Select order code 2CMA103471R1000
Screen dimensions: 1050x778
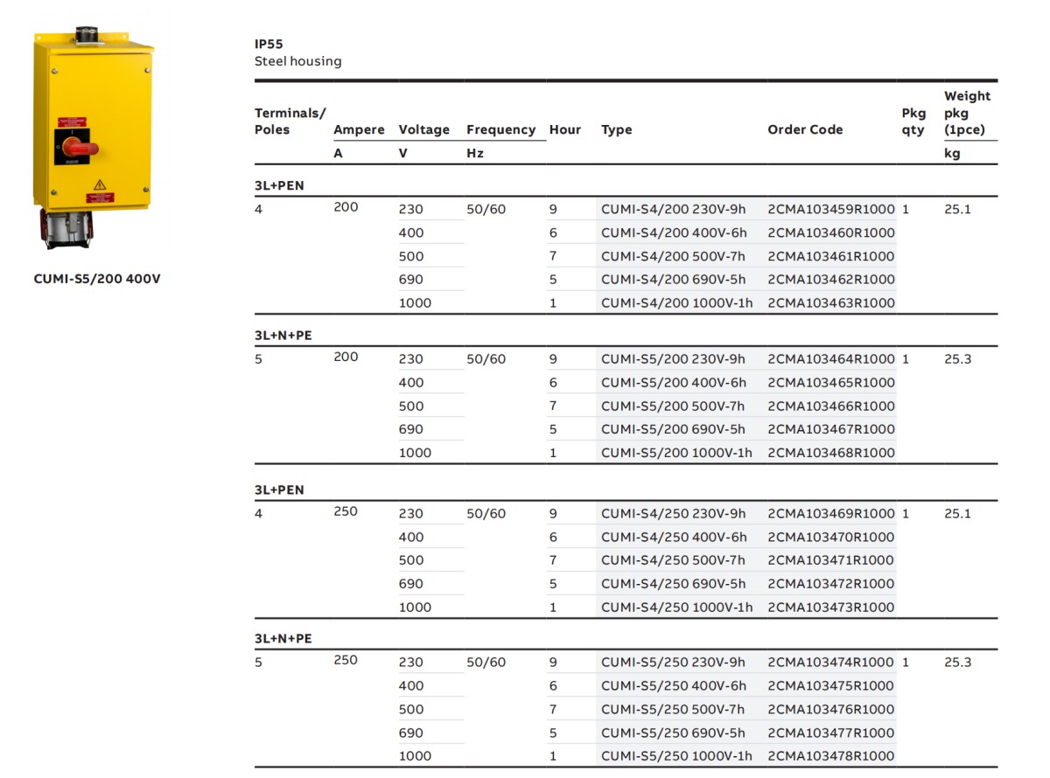(831, 560)
